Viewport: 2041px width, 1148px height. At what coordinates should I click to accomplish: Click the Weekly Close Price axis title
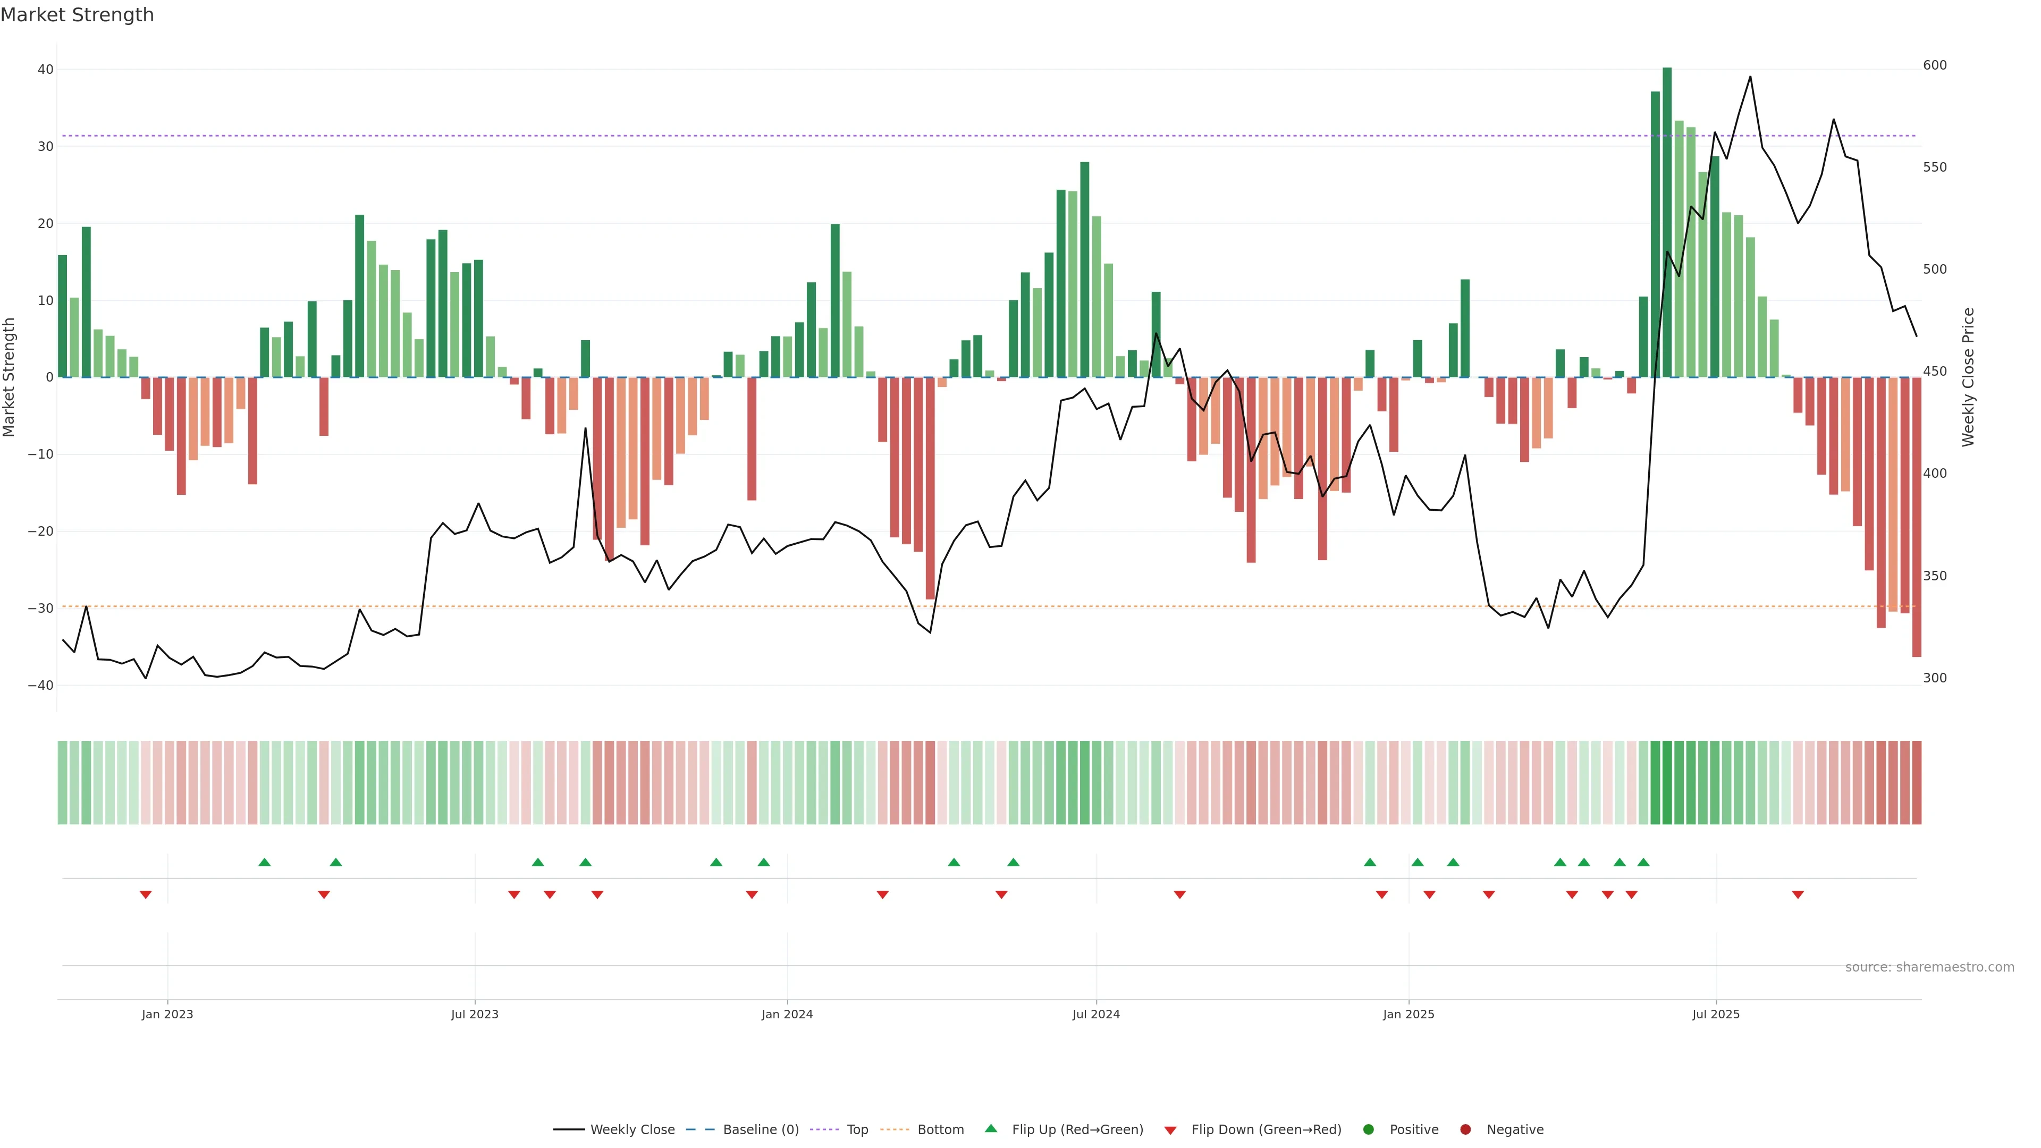coord(1968,377)
